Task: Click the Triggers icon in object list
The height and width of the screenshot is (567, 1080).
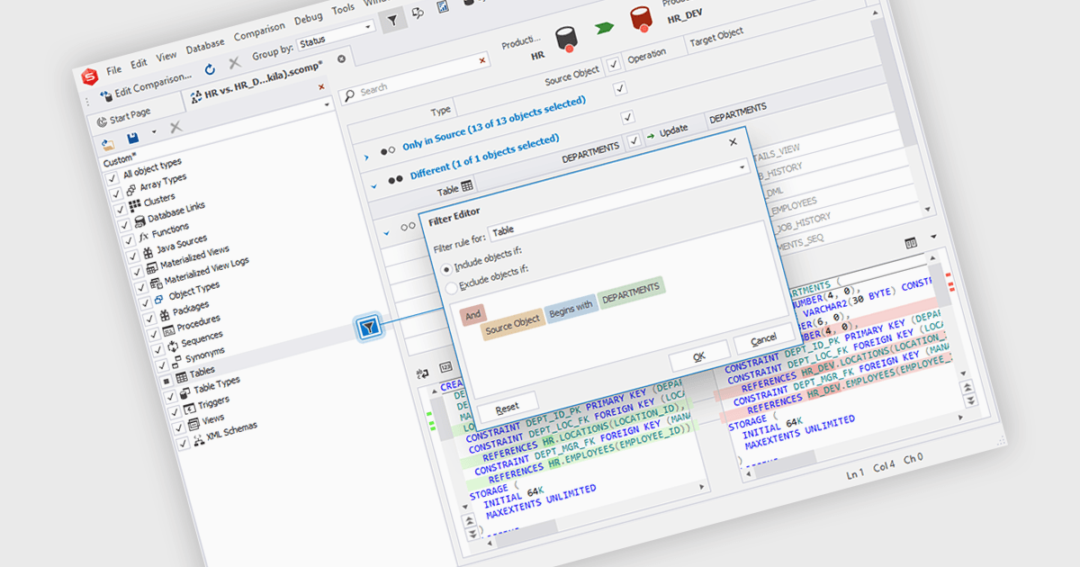Action: (189, 407)
